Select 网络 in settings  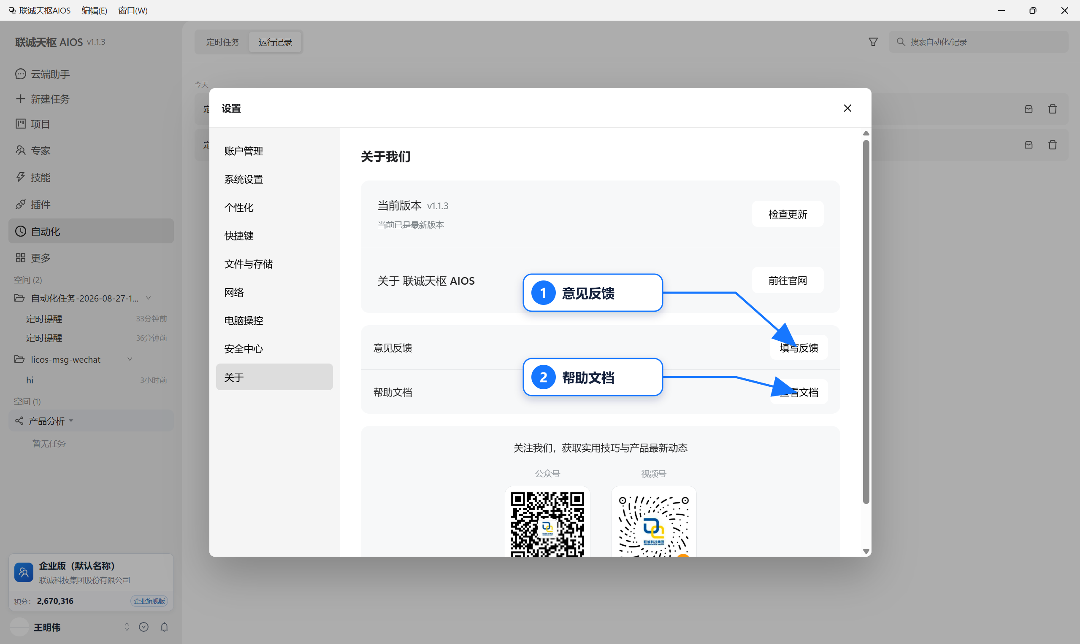click(x=274, y=292)
